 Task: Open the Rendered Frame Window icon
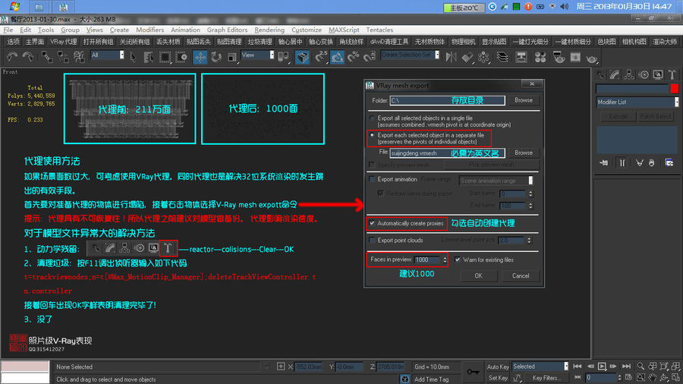pos(575,57)
